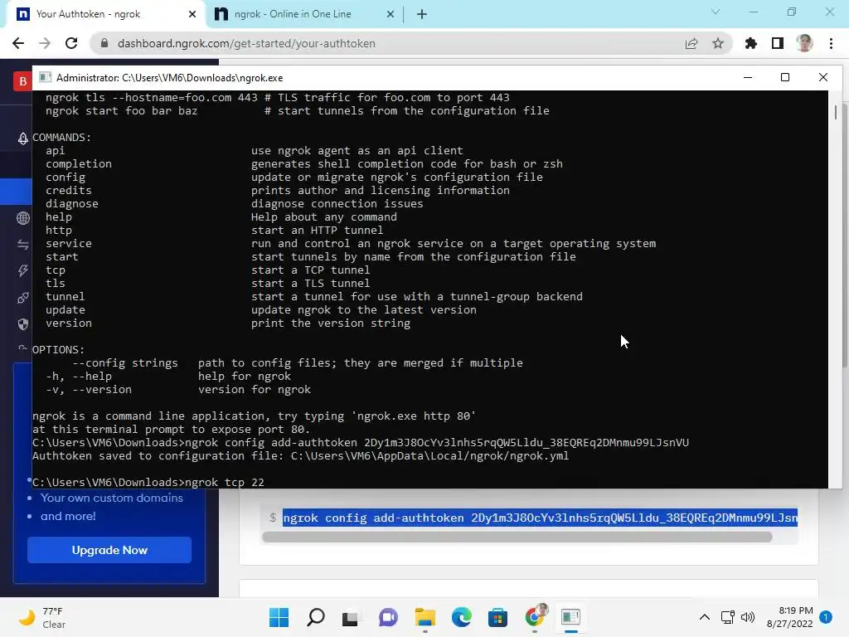The image size is (849, 637).
Task: Click the Upgrade Now button
Action: (x=109, y=550)
